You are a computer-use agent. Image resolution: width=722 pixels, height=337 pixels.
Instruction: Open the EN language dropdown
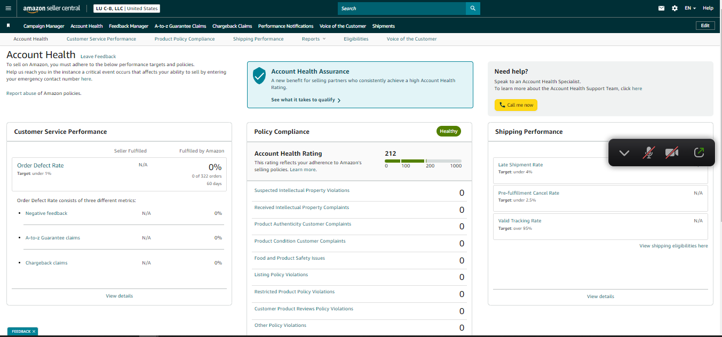coord(691,9)
